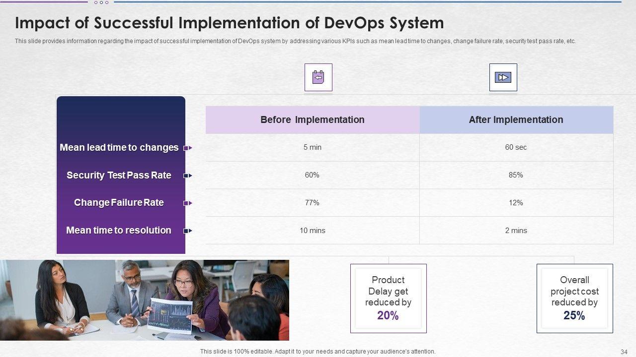Click the arrow marker beside Change Failure Rate
The width and height of the screenshot is (636, 357).
pyautogui.click(x=188, y=203)
